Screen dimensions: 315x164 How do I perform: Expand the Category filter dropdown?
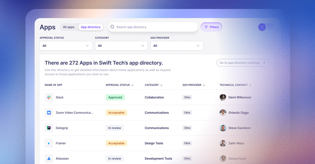(x=121, y=46)
